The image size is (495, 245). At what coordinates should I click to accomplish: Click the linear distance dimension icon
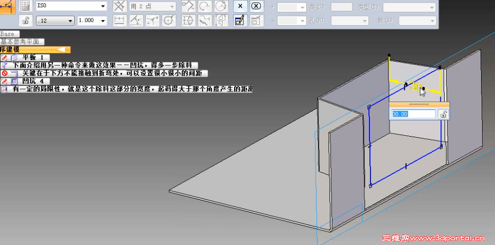[x=120, y=21]
